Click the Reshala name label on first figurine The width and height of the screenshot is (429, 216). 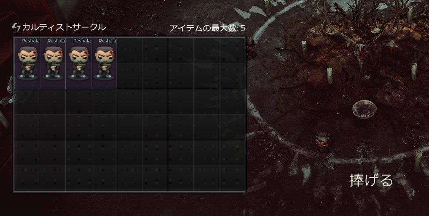point(31,41)
